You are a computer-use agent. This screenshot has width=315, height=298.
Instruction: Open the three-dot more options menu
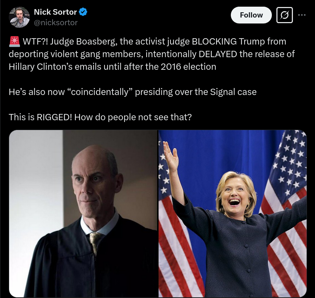[x=302, y=15]
